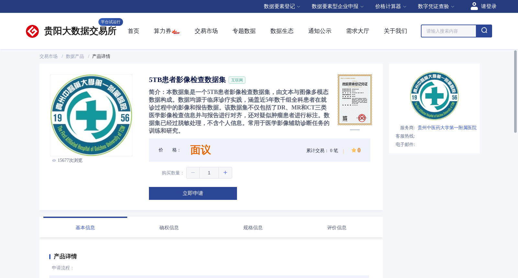Click the 产品详情 section heading
Image resolution: width=518 pixels, height=278 pixels.
click(x=65, y=256)
